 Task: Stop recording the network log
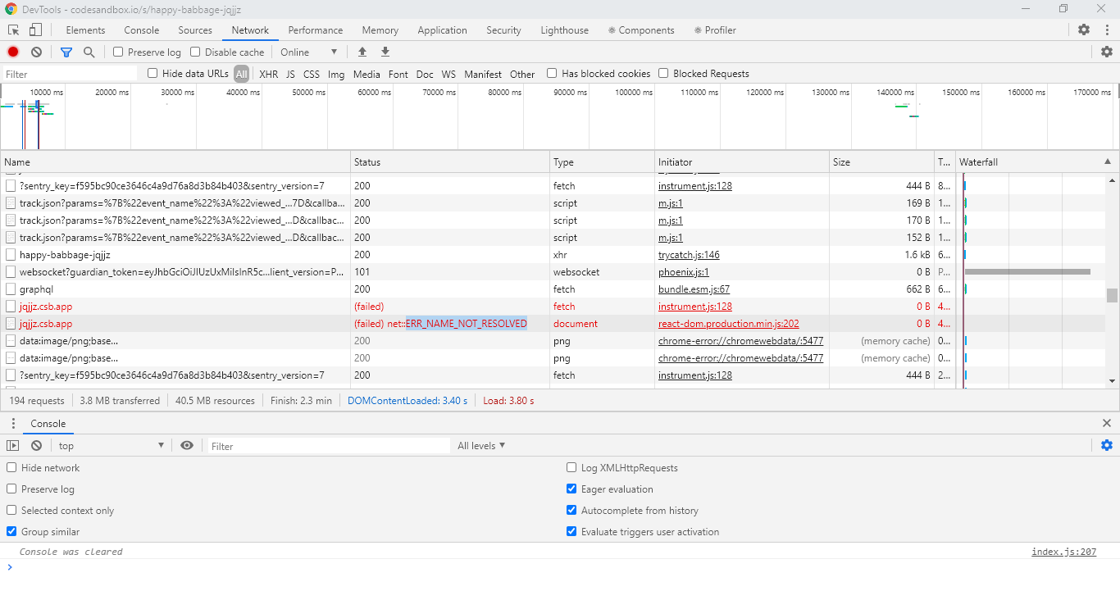coord(13,52)
